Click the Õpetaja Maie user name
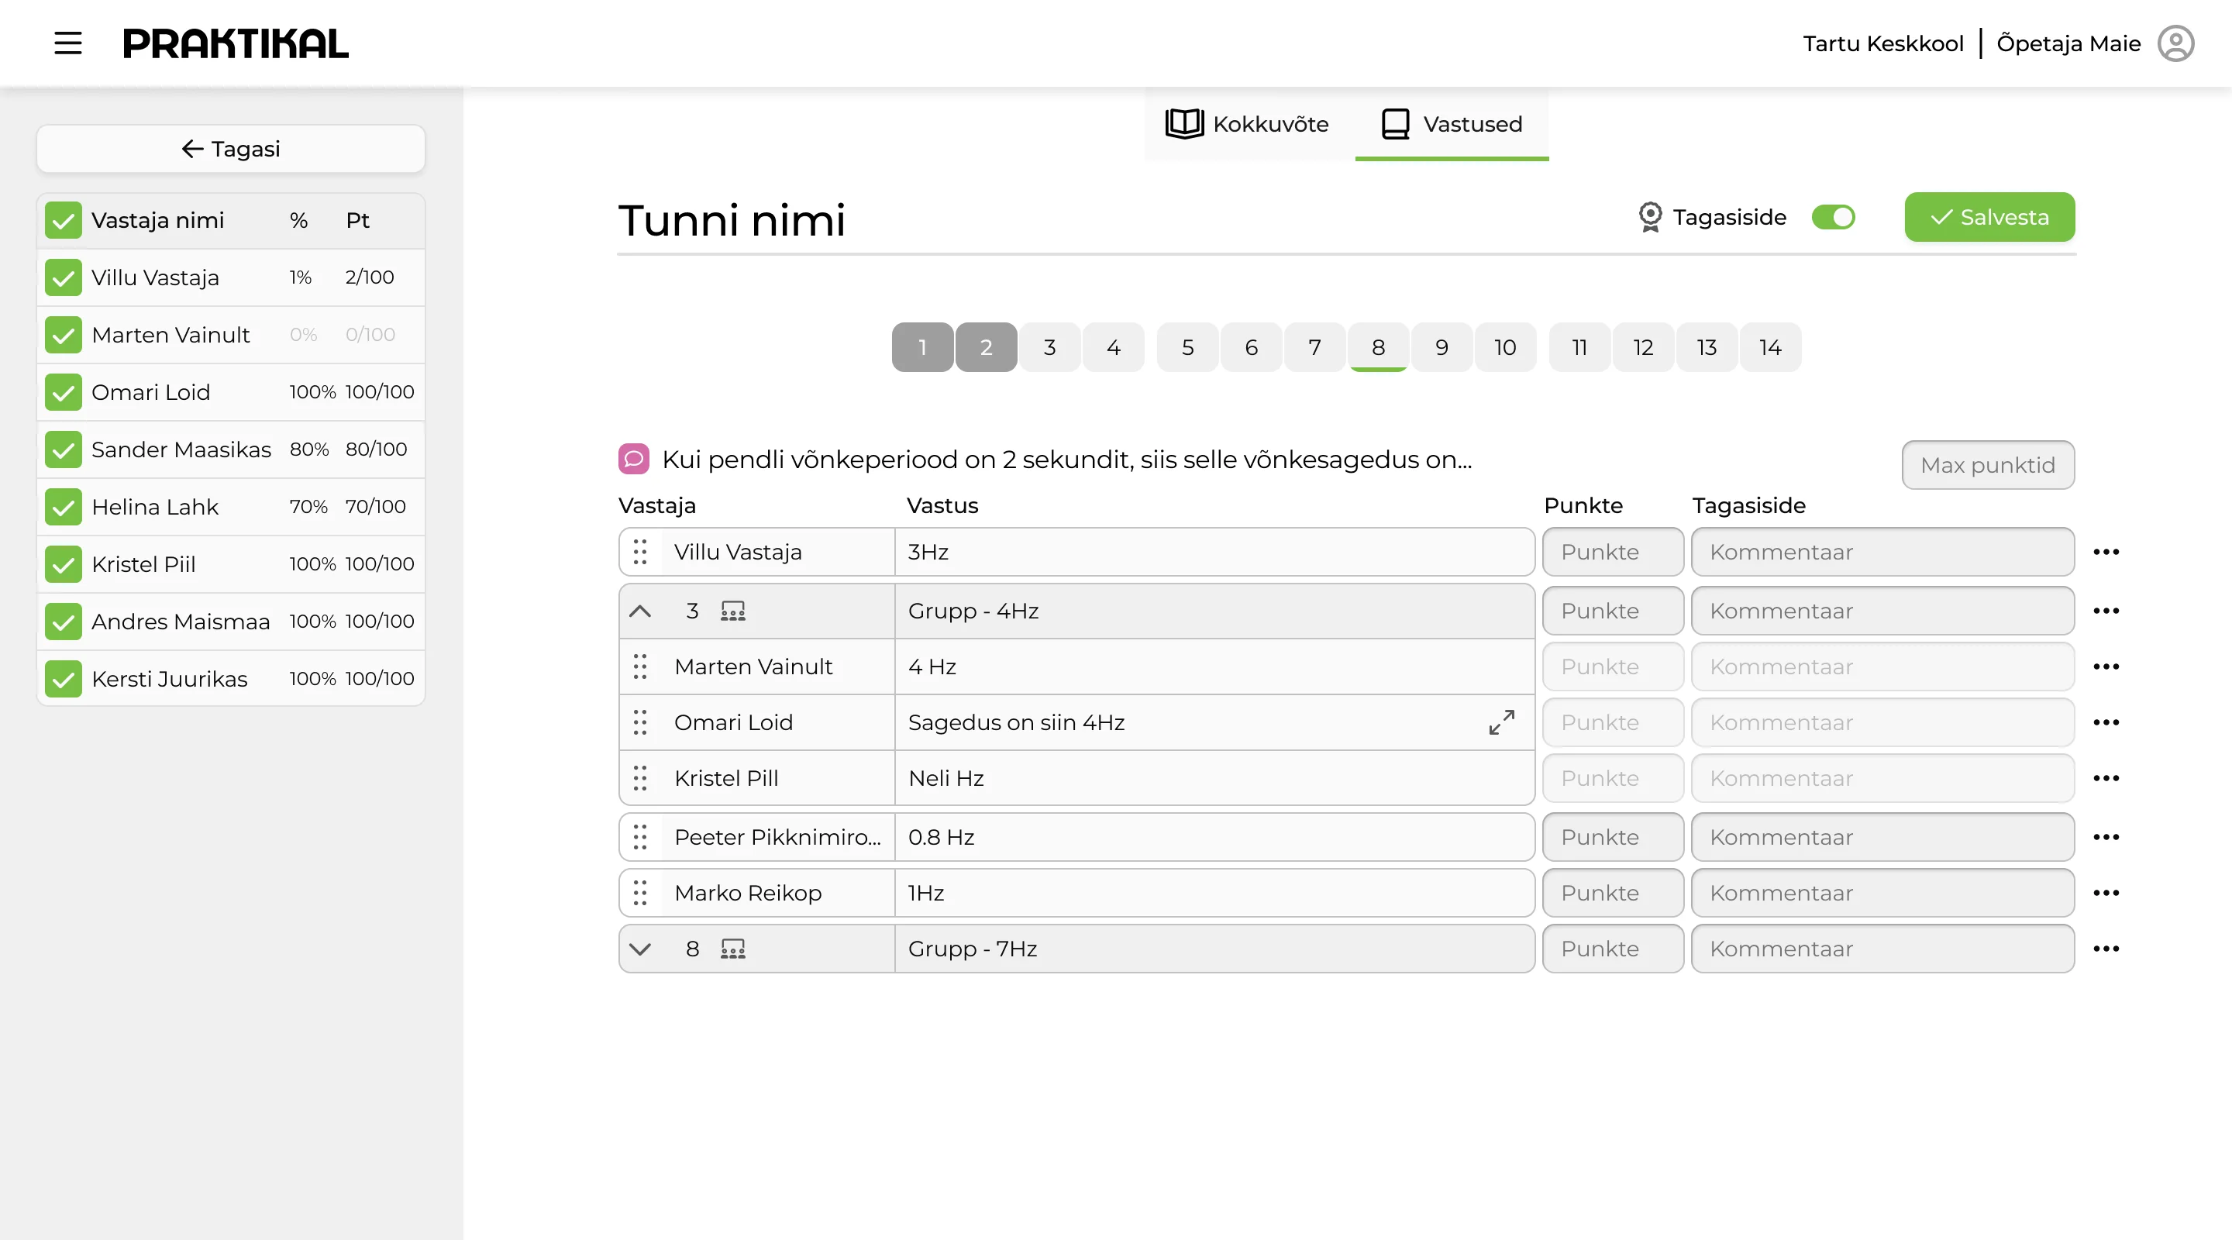This screenshot has width=2232, height=1240. click(x=2068, y=43)
